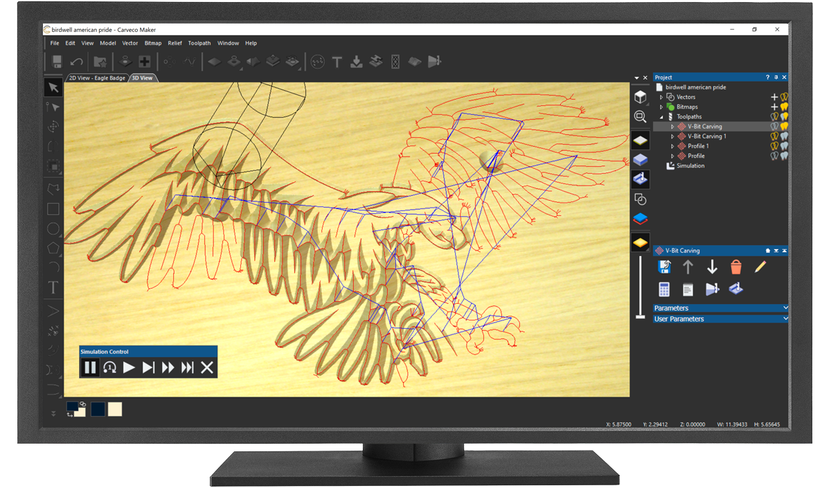Screen dimensions: 831x488
Task: Open the isometric cube view icon
Action: click(641, 98)
